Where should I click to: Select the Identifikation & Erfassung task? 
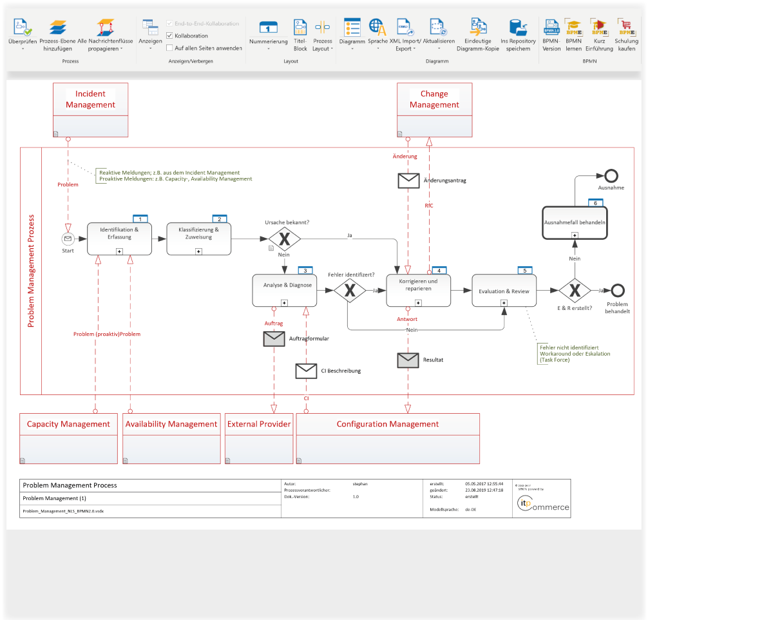point(119,238)
